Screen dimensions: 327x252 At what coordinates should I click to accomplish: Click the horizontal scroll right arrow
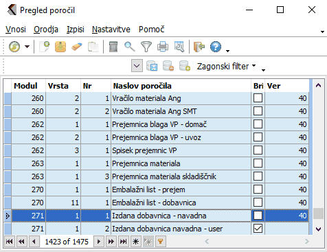[x=307, y=241]
